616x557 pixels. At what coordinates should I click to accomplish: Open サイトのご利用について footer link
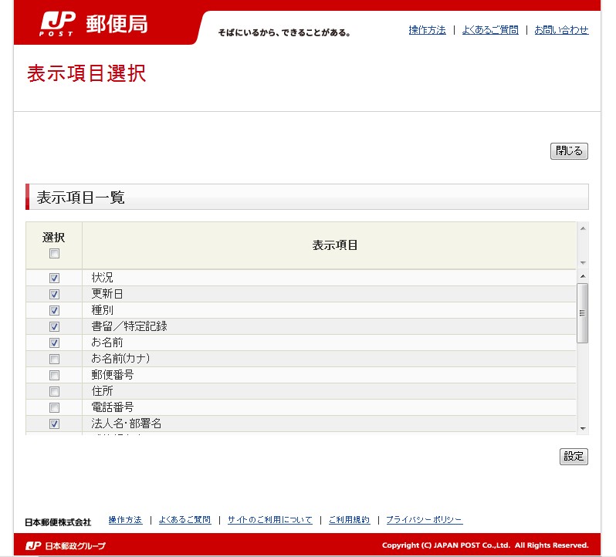[x=269, y=520]
